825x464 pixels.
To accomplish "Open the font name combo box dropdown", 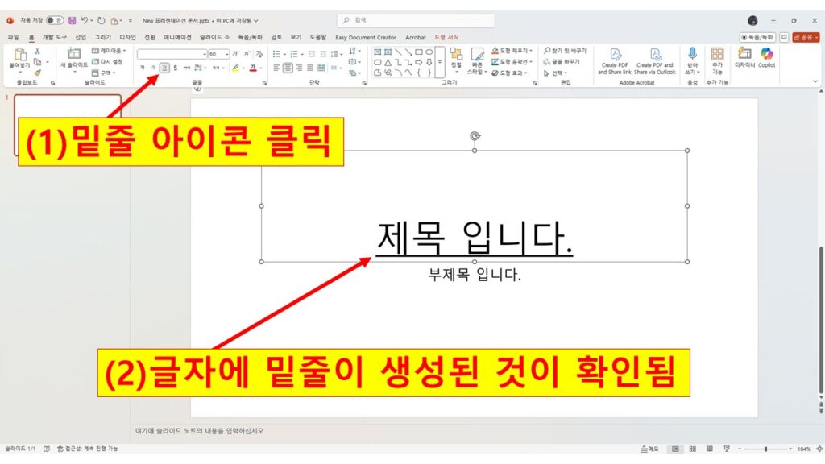I will tap(204, 54).
